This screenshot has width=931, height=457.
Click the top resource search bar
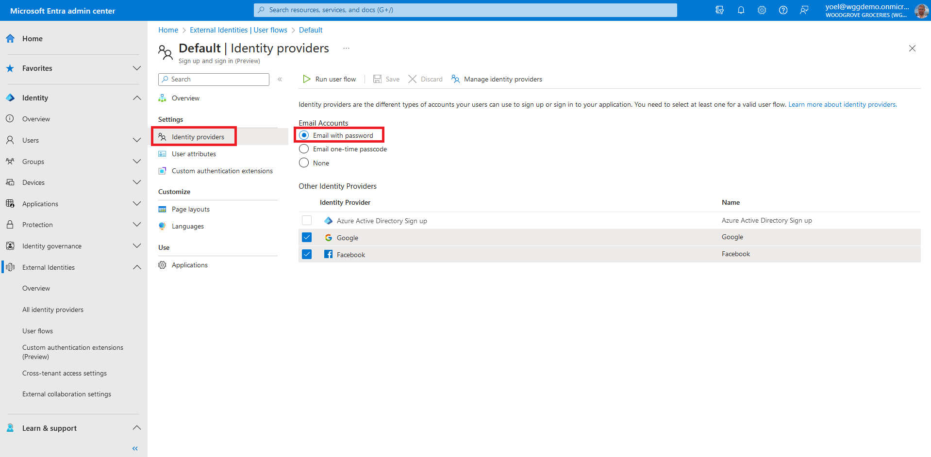[465, 10]
